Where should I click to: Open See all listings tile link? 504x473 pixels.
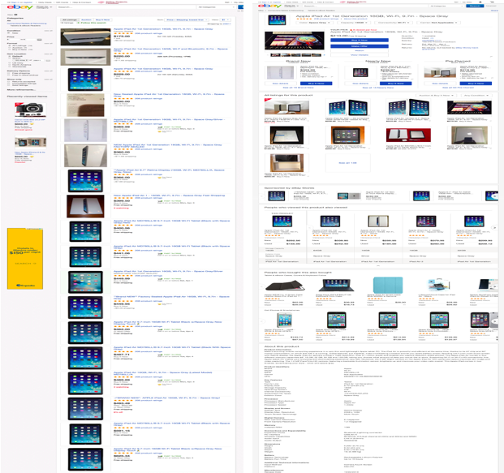pos(347,163)
